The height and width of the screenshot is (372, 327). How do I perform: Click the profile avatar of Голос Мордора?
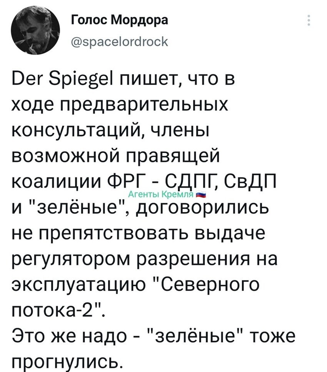(35, 30)
